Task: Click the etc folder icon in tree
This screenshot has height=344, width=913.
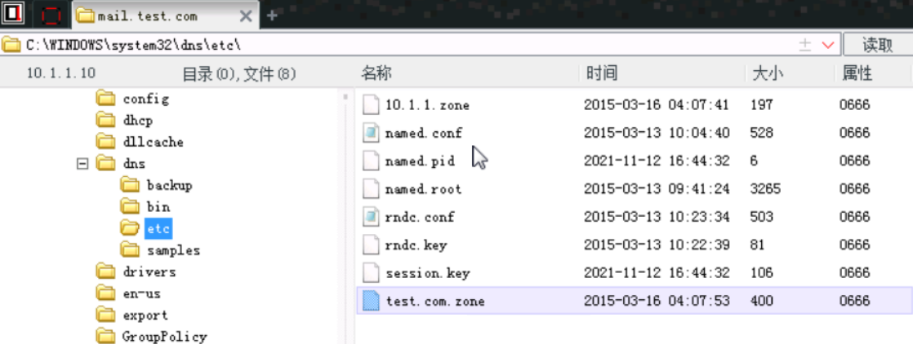Action: (x=131, y=228)
